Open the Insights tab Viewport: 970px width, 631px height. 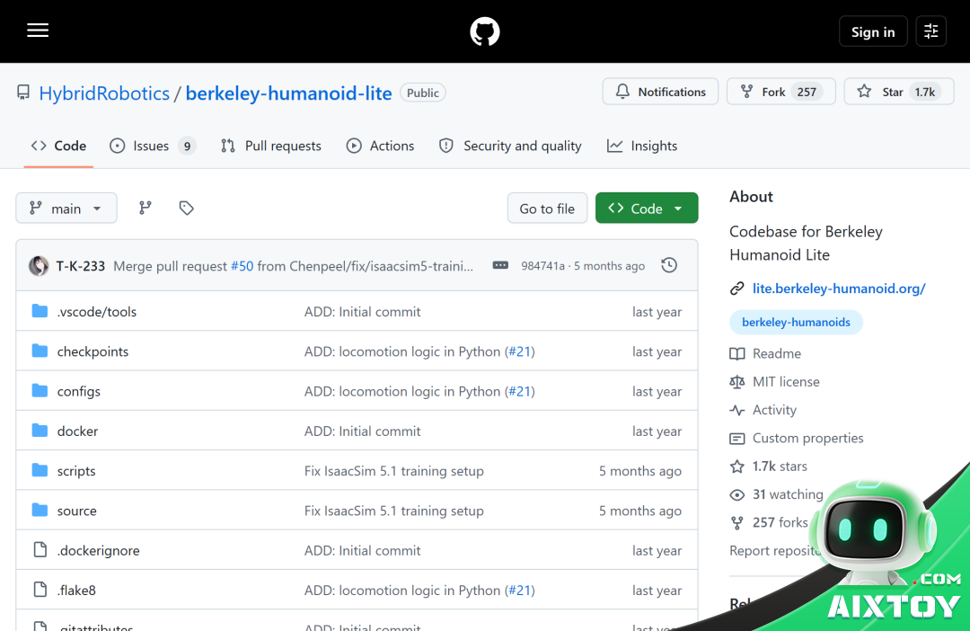coord(642,146)
